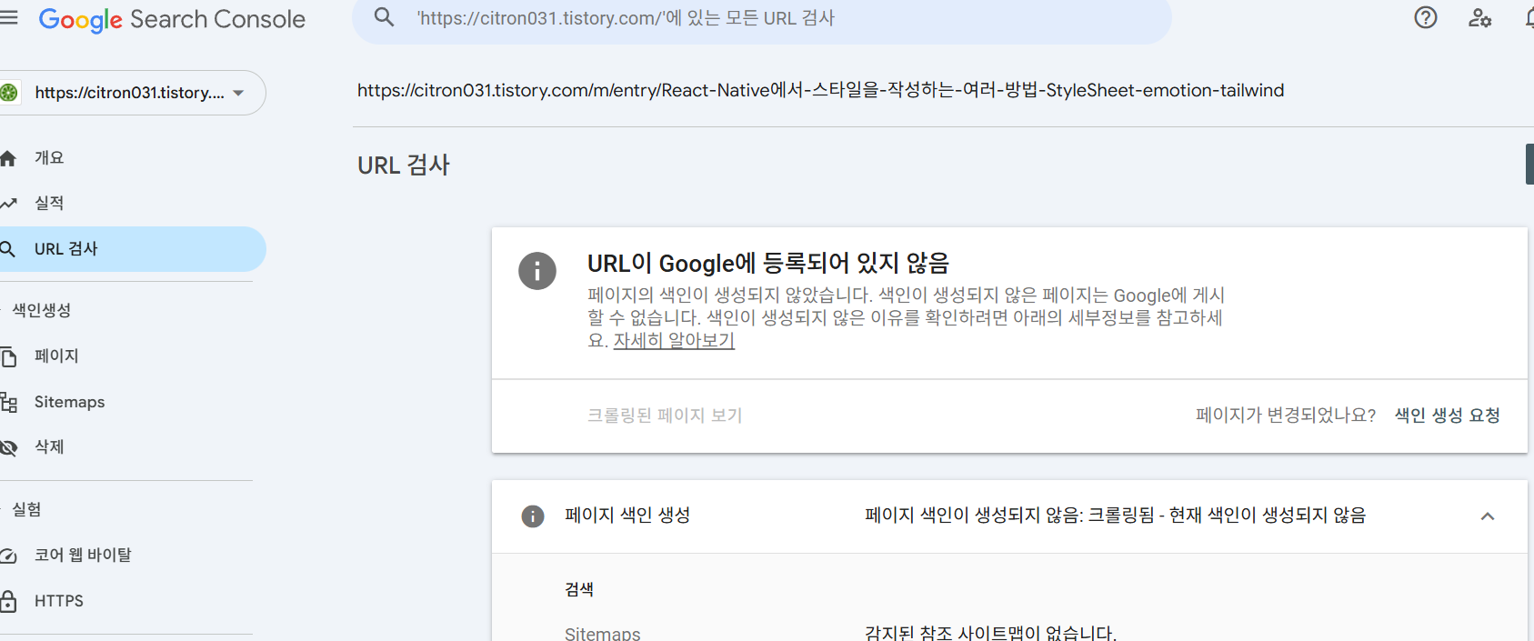This screenshot has height=641, width=1534.
Task: Click the URL 검사 page heading
Action: (404, 165)
